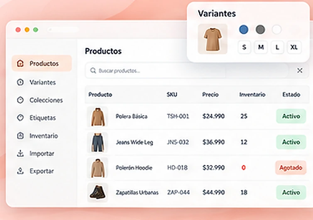Click SKU ZAP-044
The image size is (313, 220).
click(x=179, y=193)
